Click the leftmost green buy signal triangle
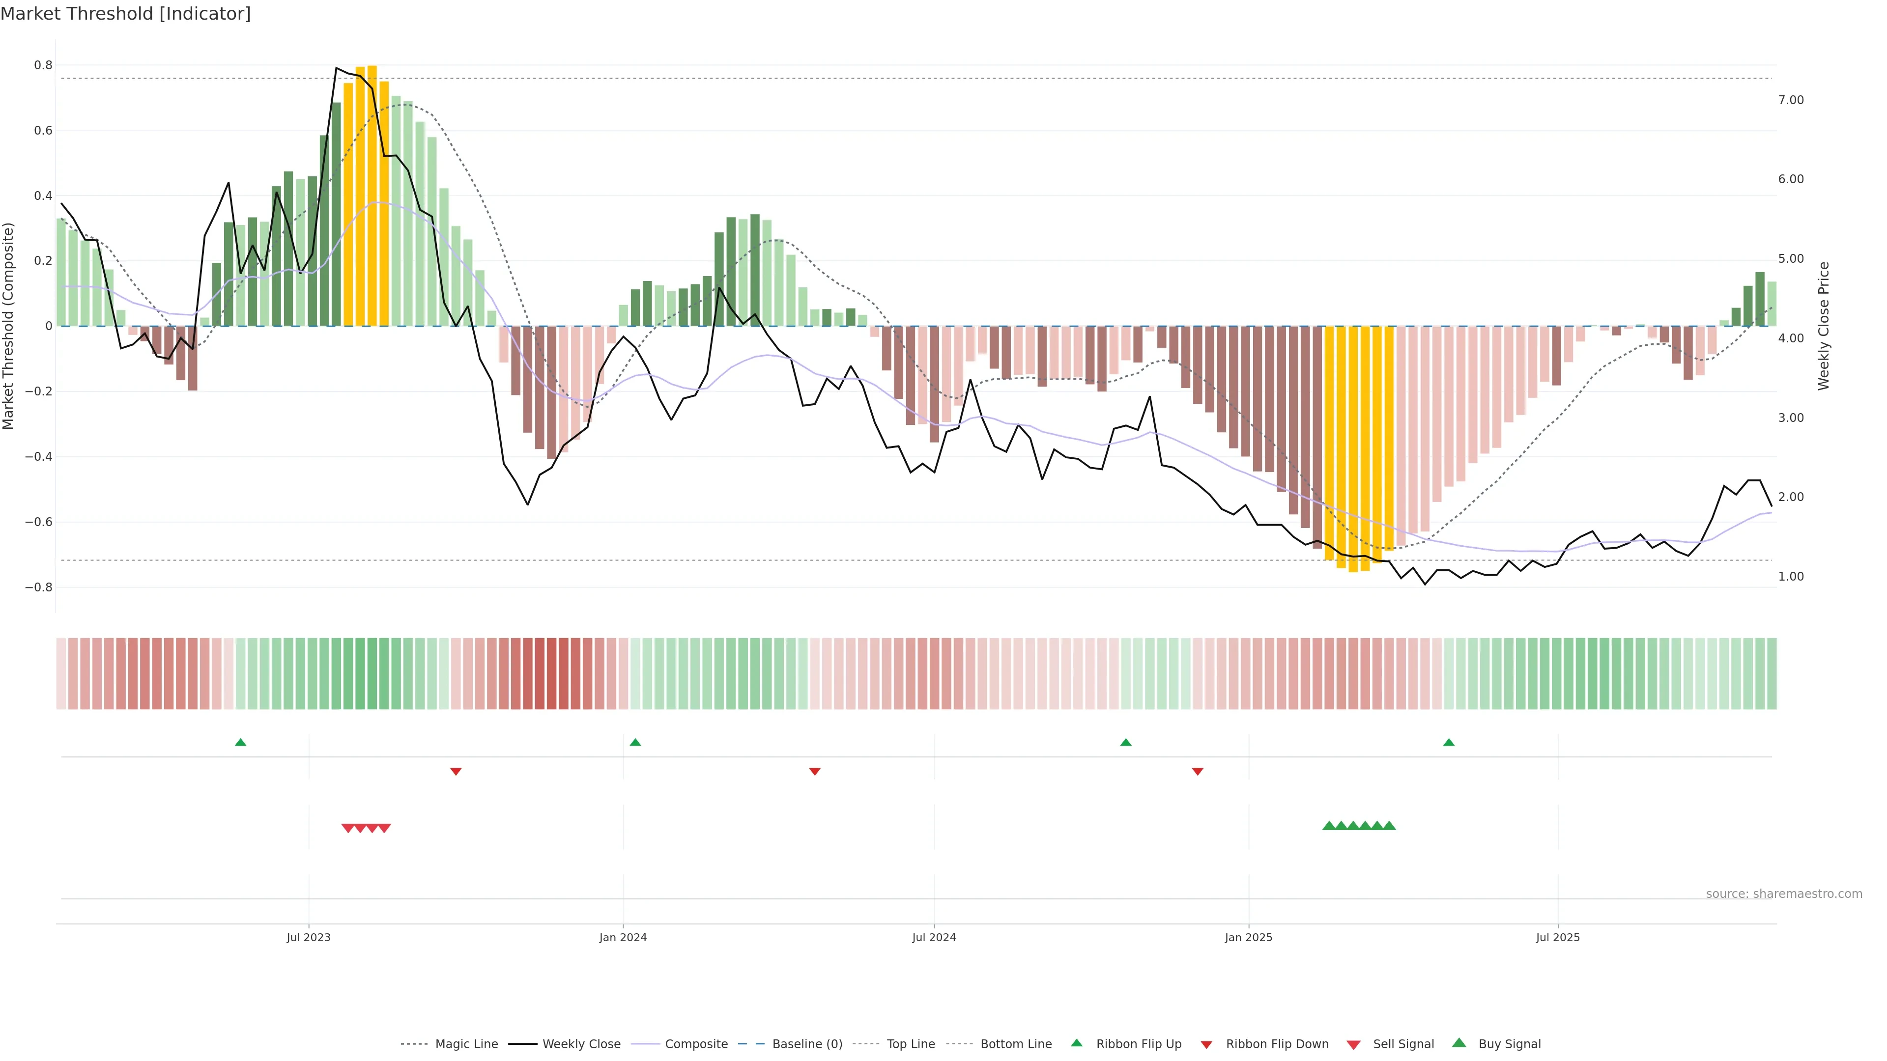This screenshot has width=1887, height=1061. 1329,826
